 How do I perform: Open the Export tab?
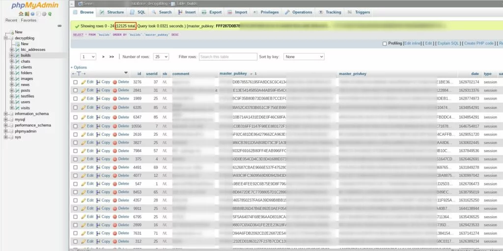212,12
